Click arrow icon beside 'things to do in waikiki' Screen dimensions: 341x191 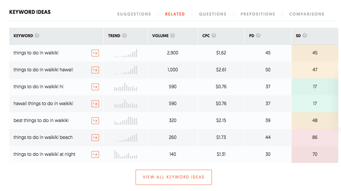95,53
